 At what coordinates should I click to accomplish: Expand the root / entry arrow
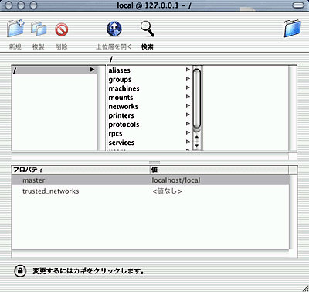[92, 70]
